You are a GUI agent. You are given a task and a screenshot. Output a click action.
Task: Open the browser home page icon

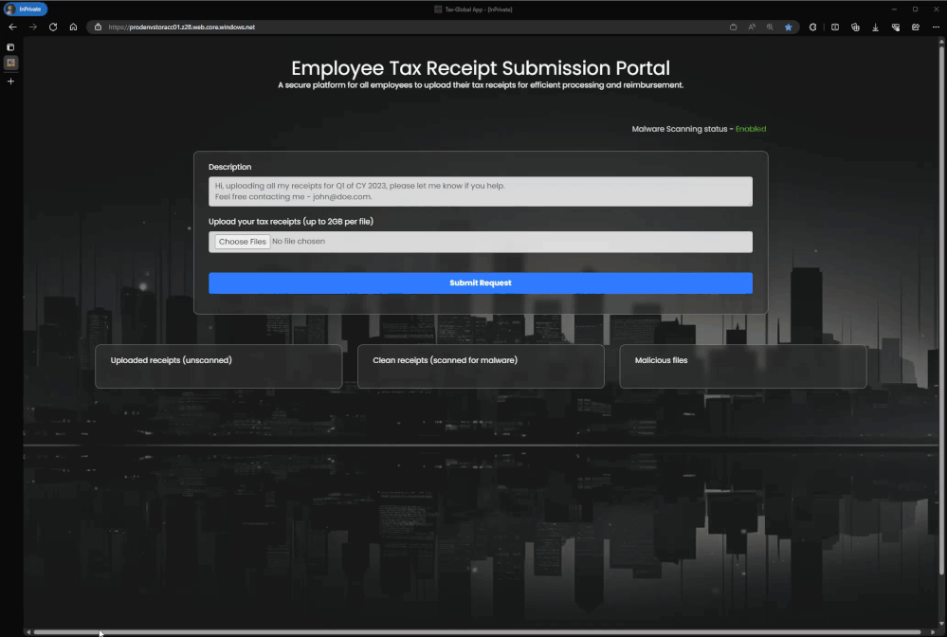(73, 27)
